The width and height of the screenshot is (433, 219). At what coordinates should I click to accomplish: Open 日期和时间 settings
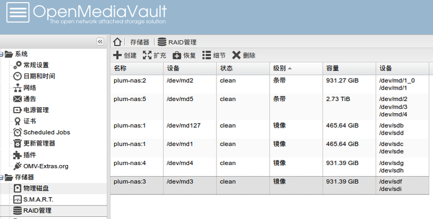click(x=39, y=76)
